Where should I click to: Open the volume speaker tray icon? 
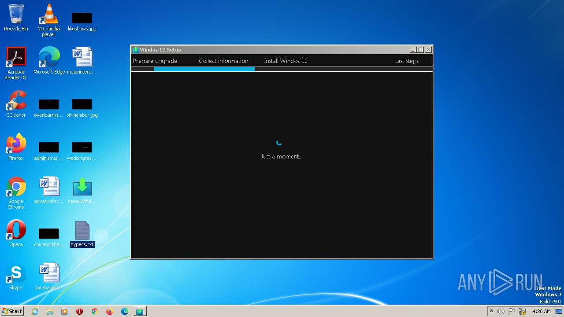coord(501,311)
